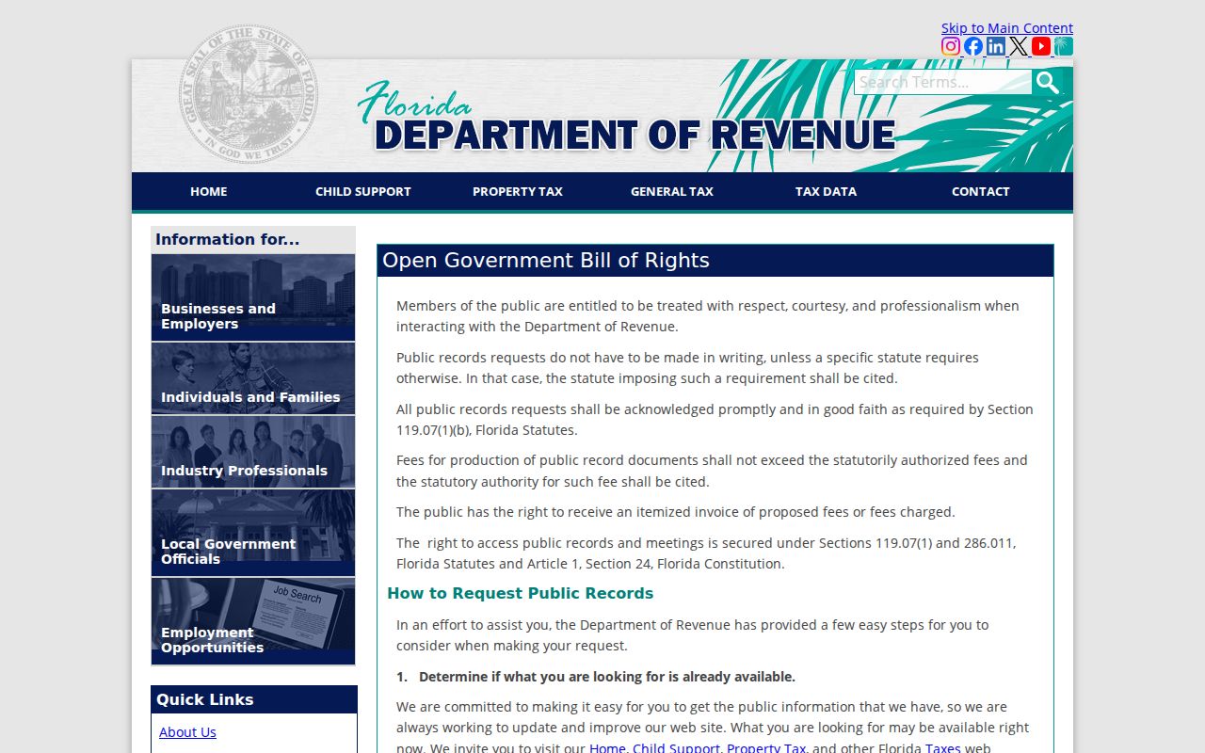The height and width of the screenshot is (753, 1205).
Task: Click the Taxes link in the paragraph
Action: coord(943,748)
